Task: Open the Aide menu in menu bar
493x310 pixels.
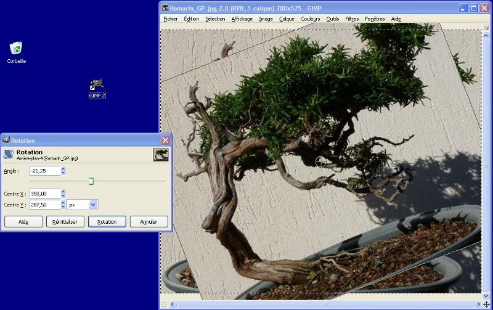Action: tap(396, 19)
